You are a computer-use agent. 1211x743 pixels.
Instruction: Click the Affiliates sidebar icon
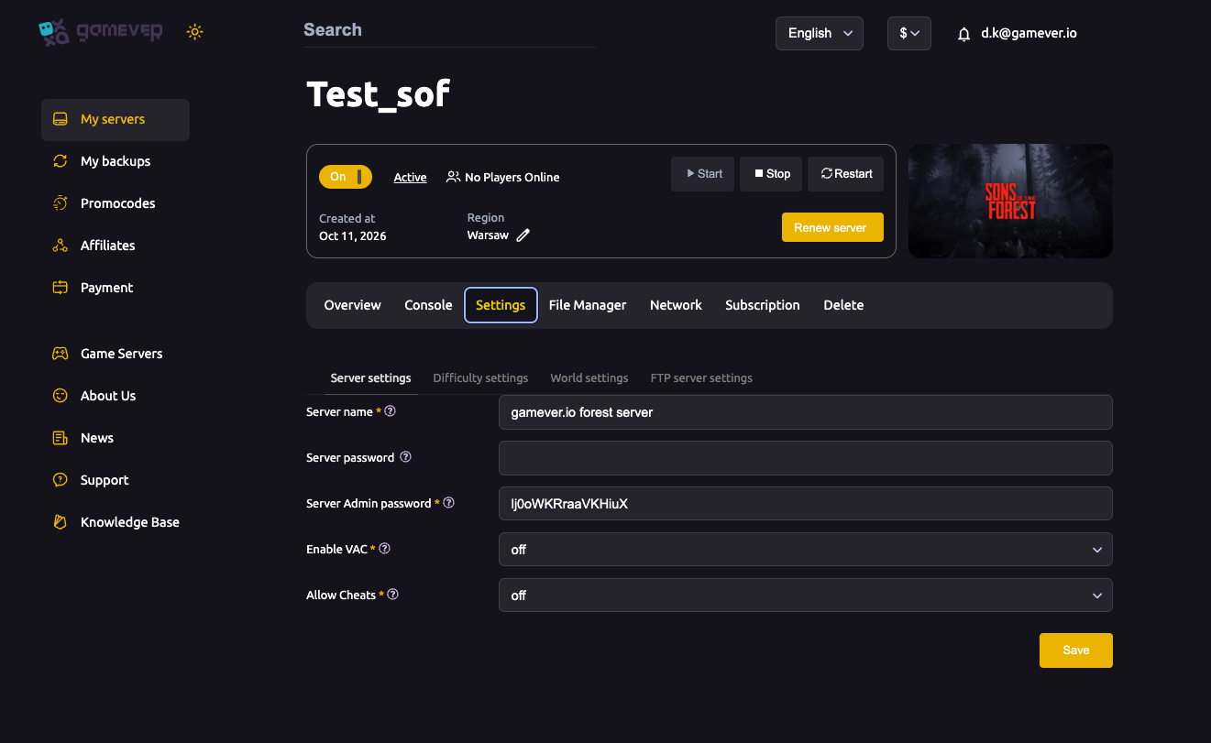(61, 246)
